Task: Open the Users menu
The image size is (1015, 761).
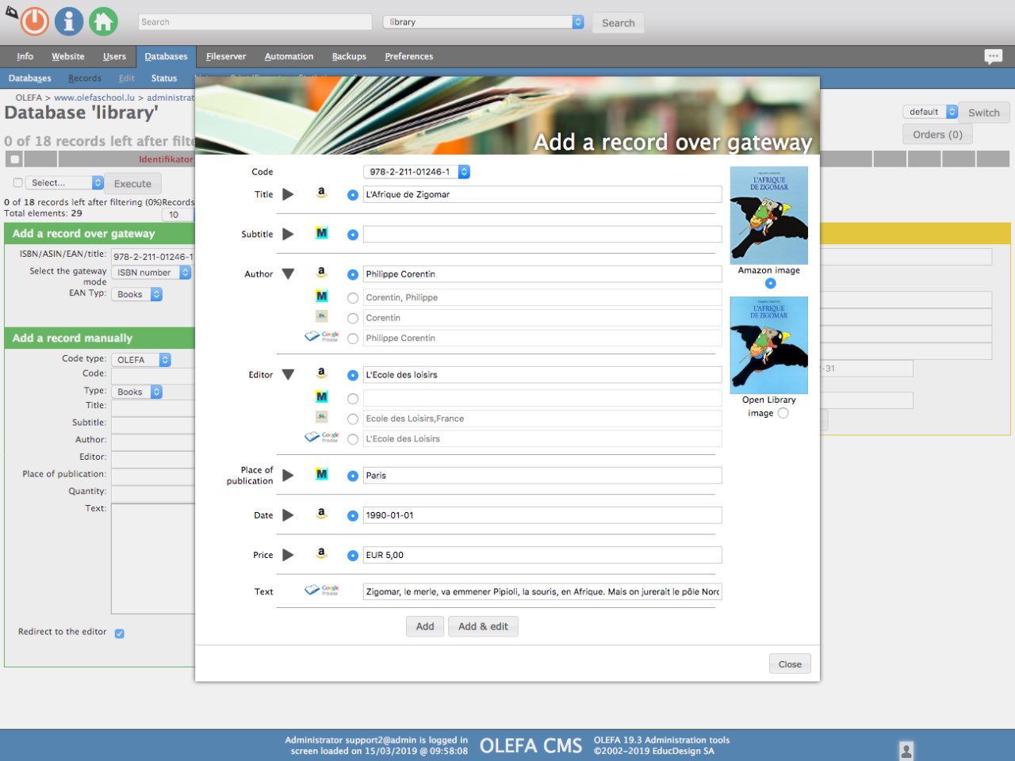Action: (114, 56)
